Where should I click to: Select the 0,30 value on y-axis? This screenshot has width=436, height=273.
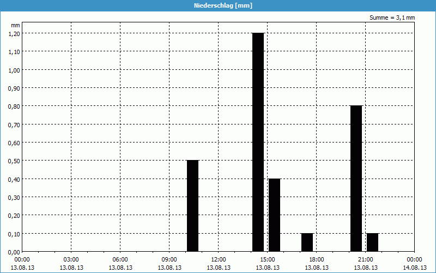click(14, 197)
